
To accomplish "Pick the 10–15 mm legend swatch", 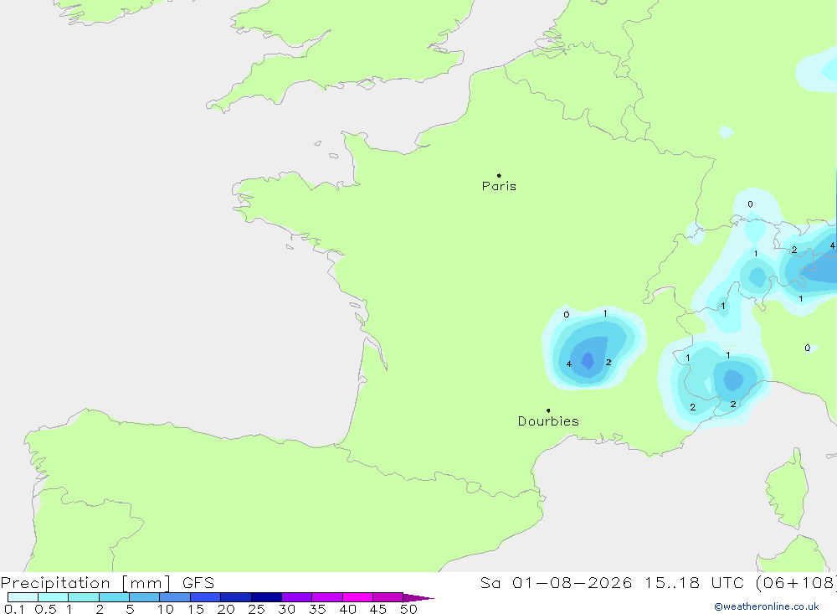I will click(x=175, y=597).
